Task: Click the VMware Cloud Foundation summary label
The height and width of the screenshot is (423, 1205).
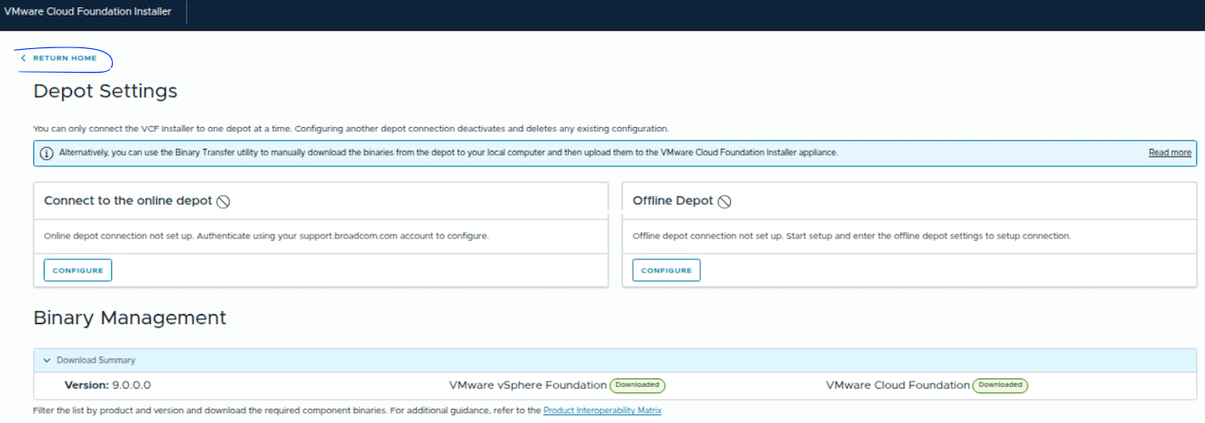Action: (x=897, y=385)
